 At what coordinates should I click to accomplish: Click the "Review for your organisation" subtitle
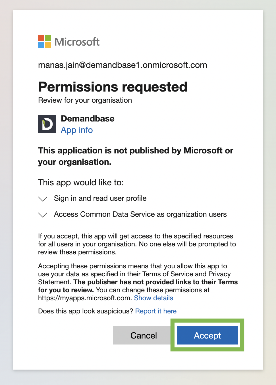tap(85, 100)
